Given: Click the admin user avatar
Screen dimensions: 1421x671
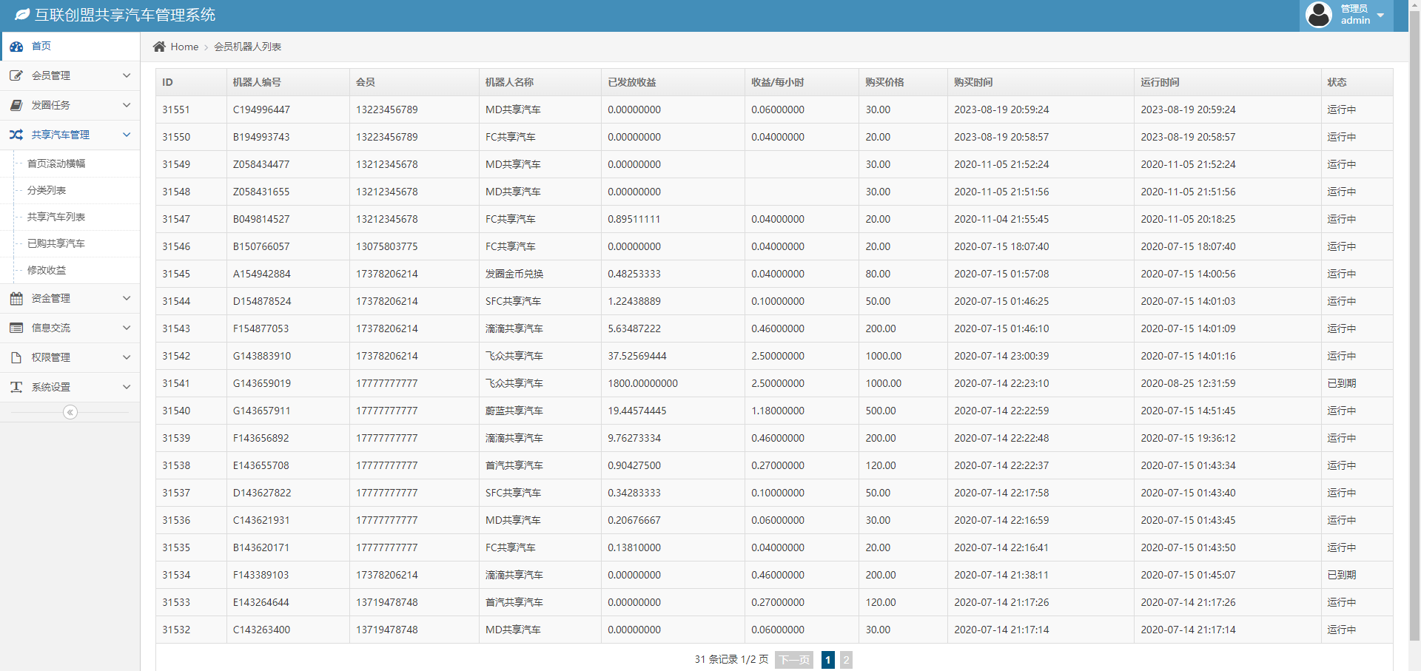Looking at the screenshot, I should coord(1319,15).
